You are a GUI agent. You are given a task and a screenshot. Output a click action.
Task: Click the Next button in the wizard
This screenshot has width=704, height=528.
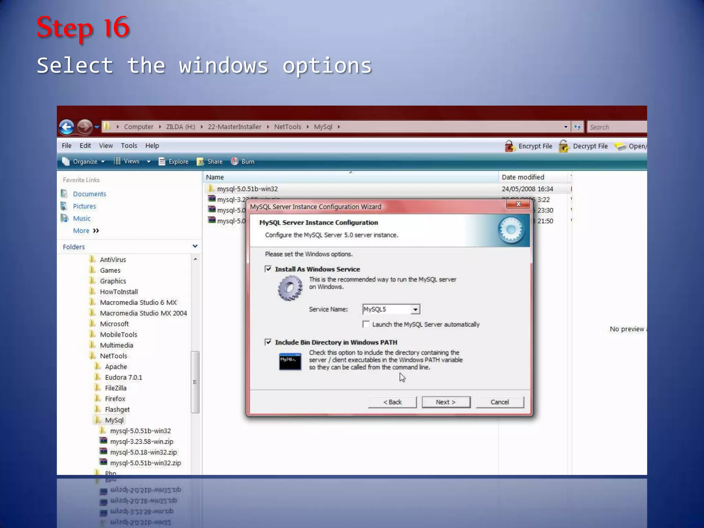coord(446,402)
